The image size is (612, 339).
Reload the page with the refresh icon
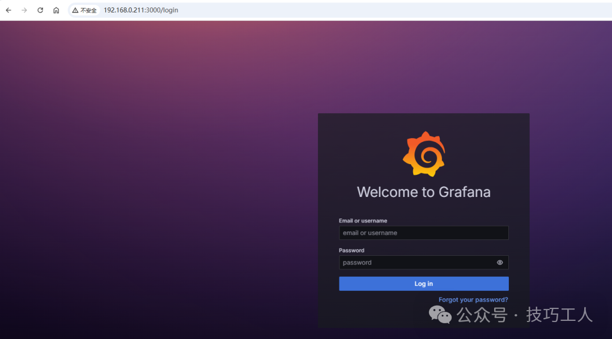point(40,10)
